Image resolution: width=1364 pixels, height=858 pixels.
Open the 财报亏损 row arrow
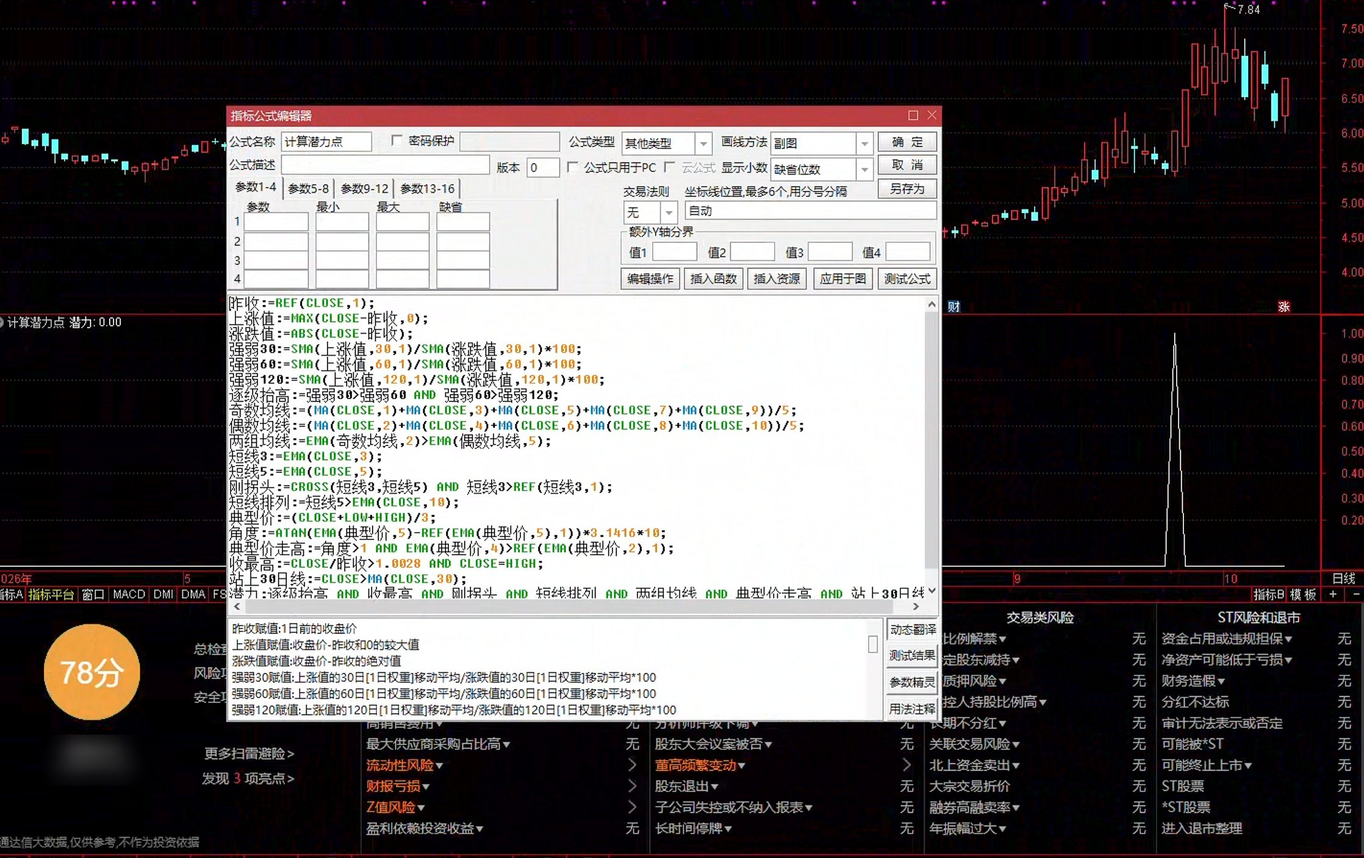(x=632, y=786)
